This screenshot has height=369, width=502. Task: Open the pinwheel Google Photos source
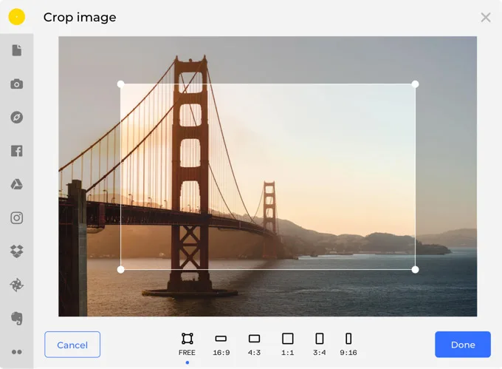click(x=16, y=285)
